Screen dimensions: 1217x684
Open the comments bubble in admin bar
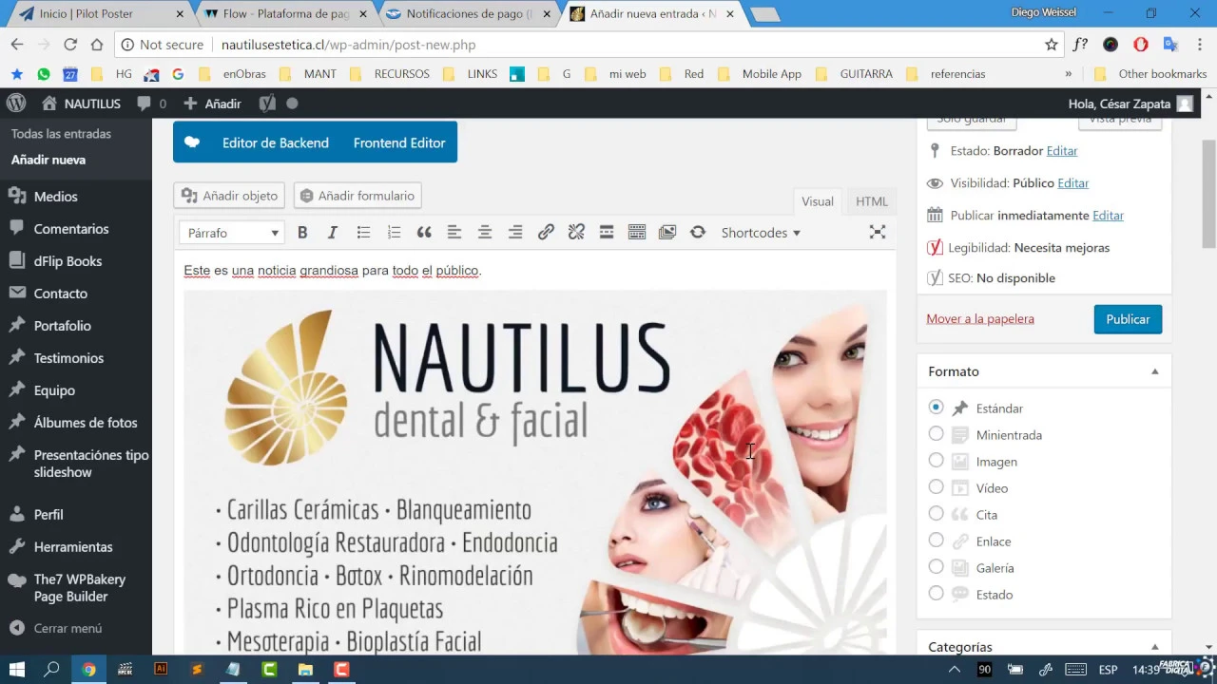click(x=151, y=104)
